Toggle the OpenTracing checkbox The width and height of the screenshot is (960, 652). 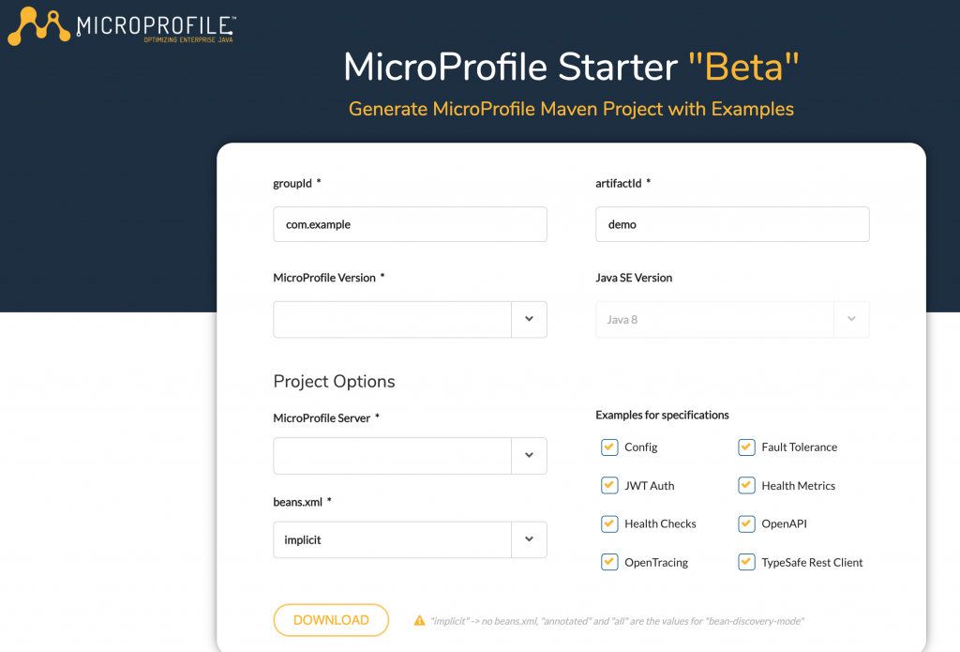click(x=609, y=562)
